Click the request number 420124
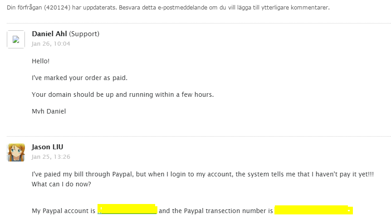Viewport: 391px width, 223px height. pyautogui.click(x=57, y=7)
